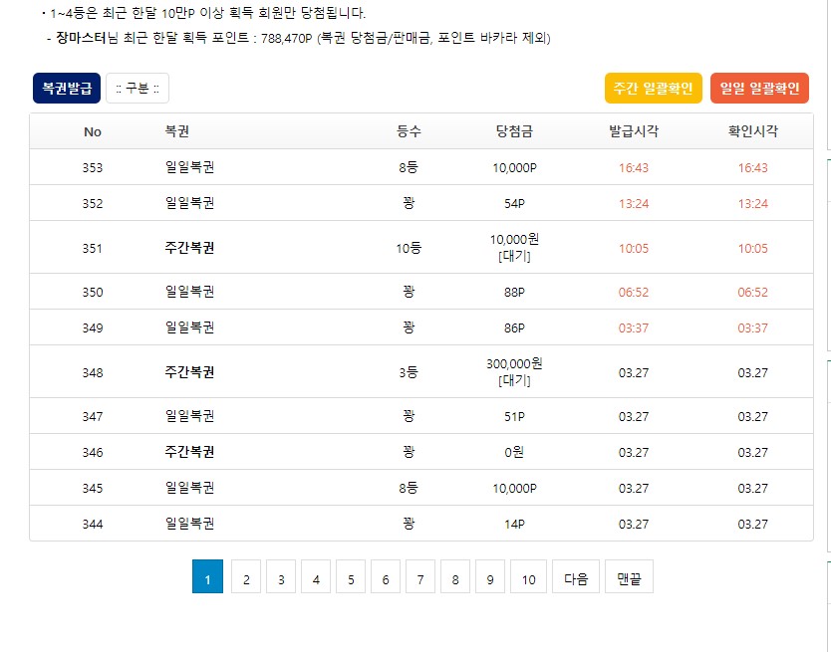Screen dimensions: 831x652
Task: Click the 복권발급 button
Action: click(67, 88)
